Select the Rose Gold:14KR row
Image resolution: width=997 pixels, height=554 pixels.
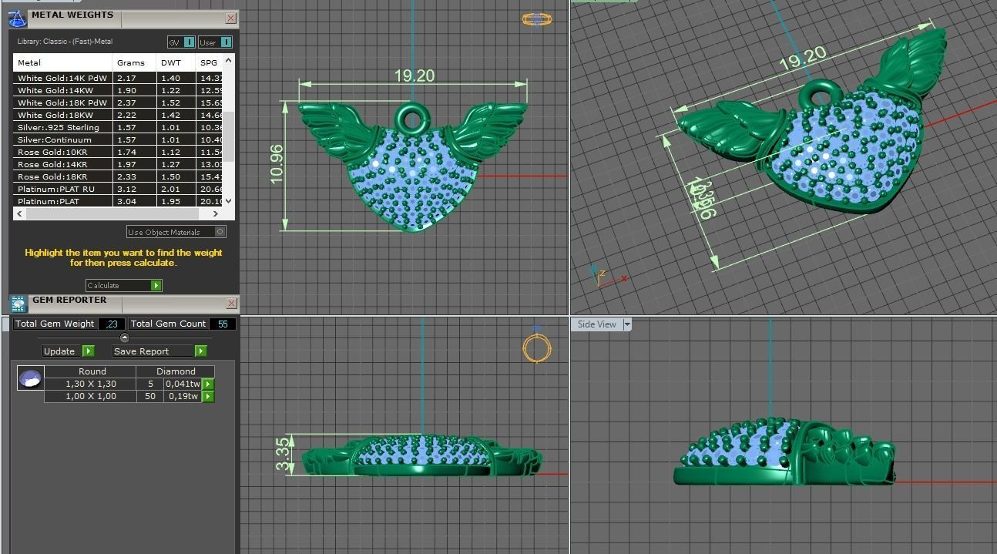click(x=119, y=164)
